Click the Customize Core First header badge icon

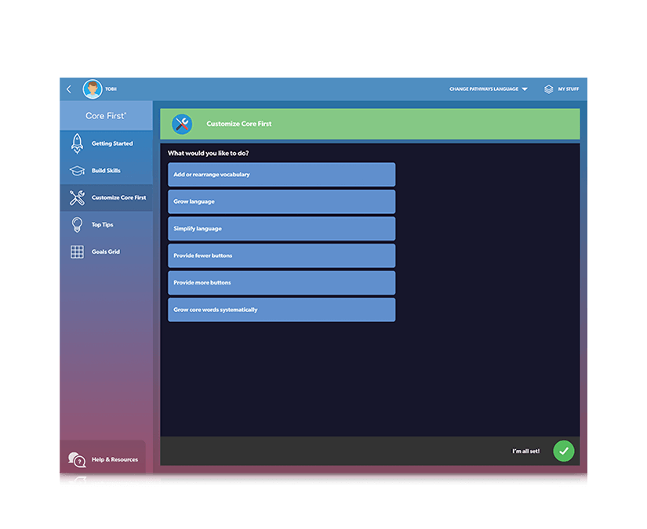click(x=181, y=123)
